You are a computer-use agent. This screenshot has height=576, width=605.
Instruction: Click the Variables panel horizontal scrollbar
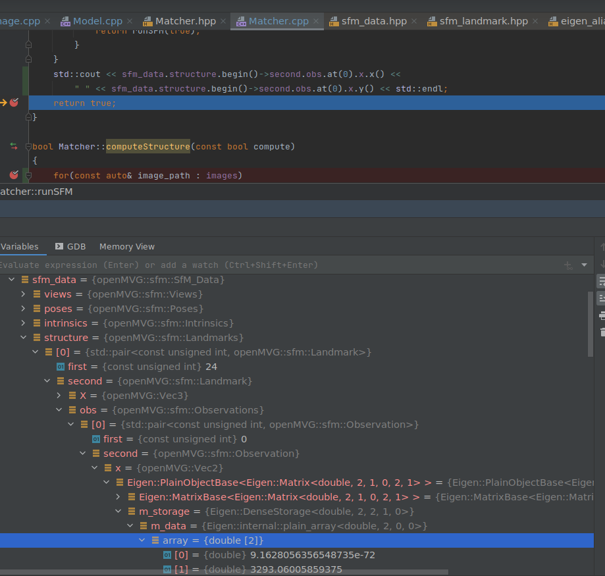point(224,572)
